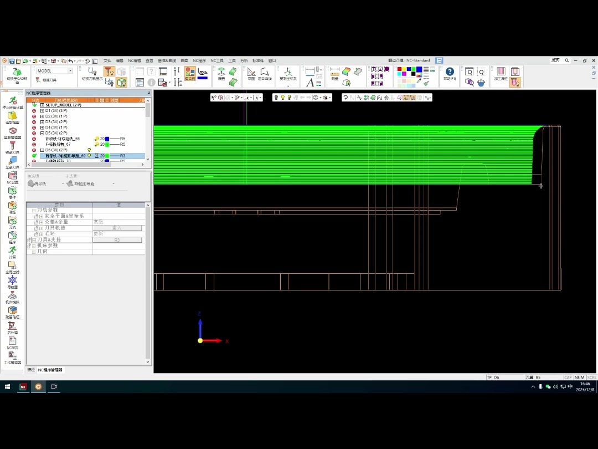Click the Stop All Calculations icon

12,100
